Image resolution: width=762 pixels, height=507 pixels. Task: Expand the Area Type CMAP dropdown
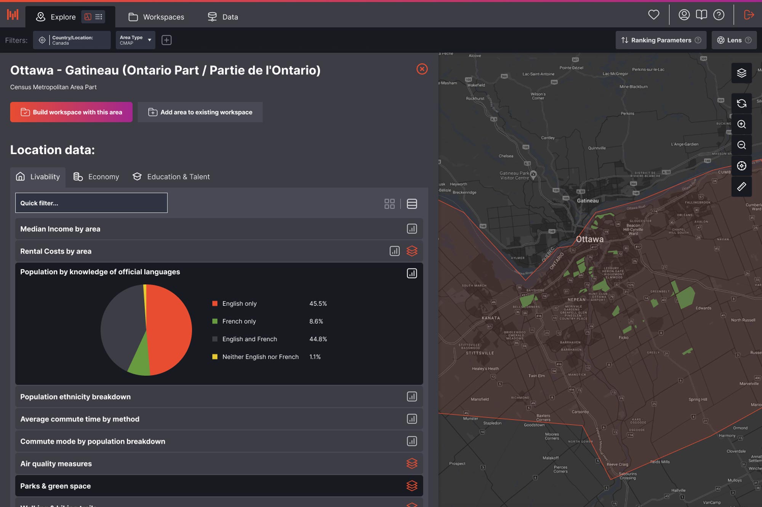click(x=135, y=40)
